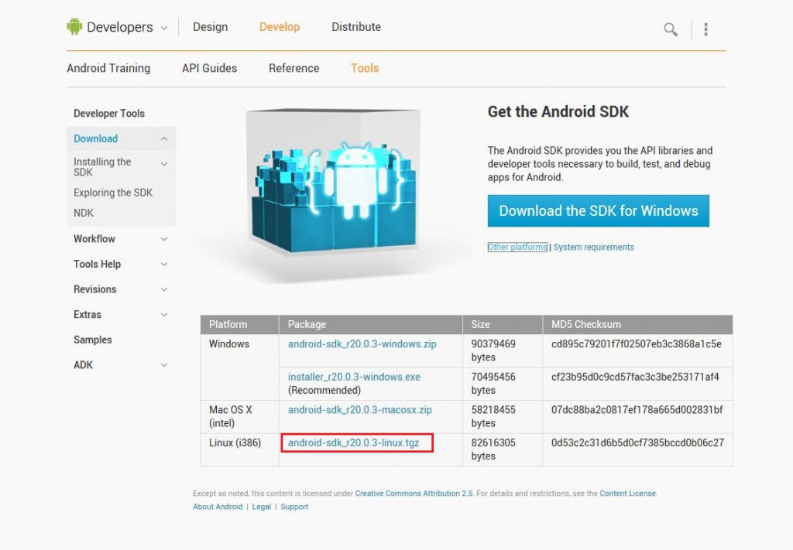Click the Android SDK cube illustration
The height and width of the screenshot is (550, 793).
pos(333,181)
